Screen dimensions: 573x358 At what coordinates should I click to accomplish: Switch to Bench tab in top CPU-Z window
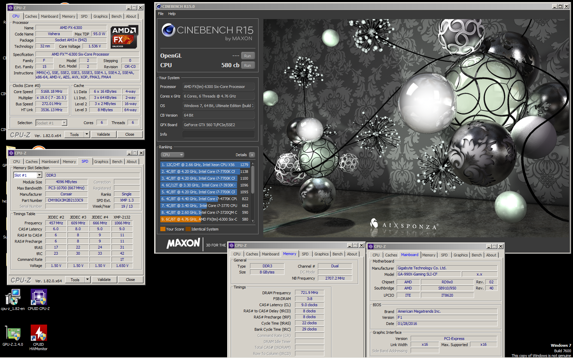tap(117, 16)
